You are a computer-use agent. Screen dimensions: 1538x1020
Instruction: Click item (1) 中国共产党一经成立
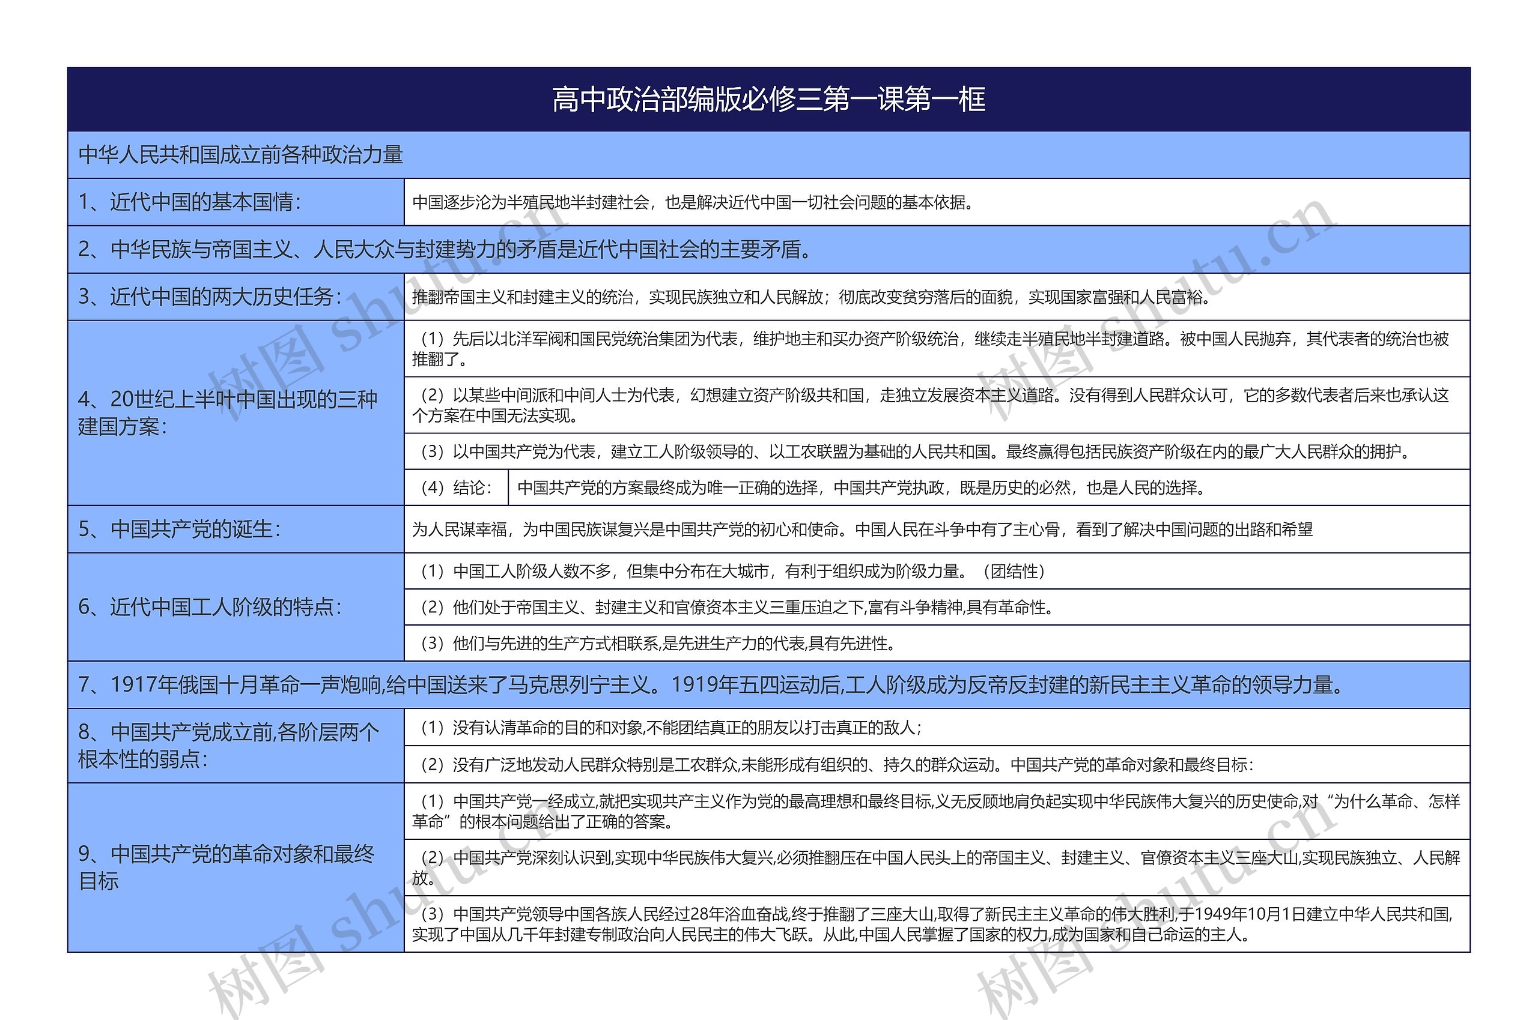[937, 811]
